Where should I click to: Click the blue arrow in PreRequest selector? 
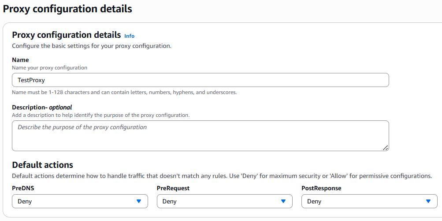tap(283, 201)
